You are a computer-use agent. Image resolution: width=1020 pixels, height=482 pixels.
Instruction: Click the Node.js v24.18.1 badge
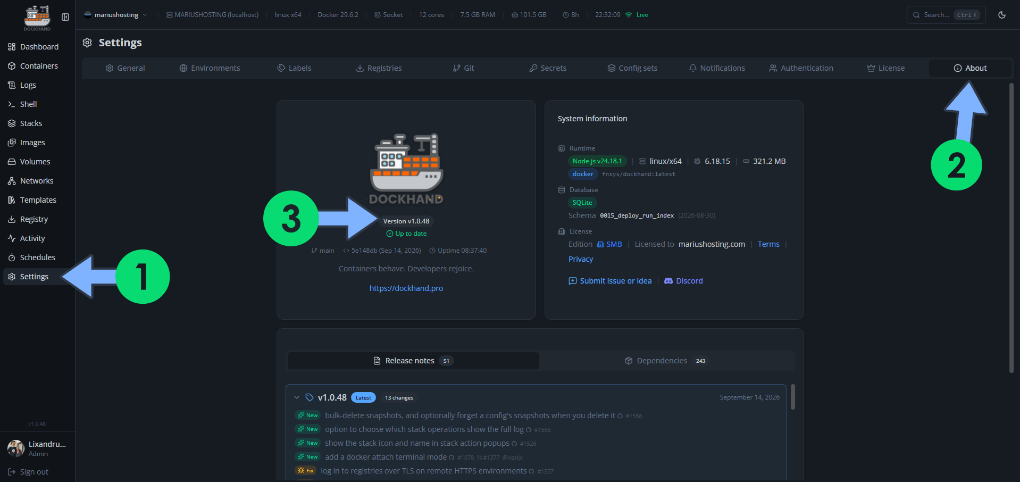click(x=597, y=161)
